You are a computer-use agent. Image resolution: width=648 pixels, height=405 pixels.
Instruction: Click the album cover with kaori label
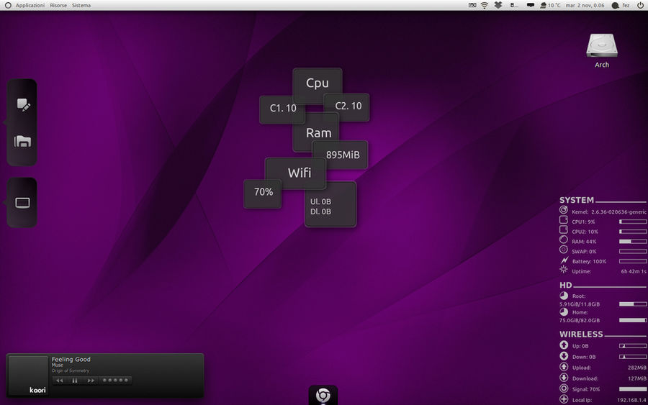click(x=28, y=376)
